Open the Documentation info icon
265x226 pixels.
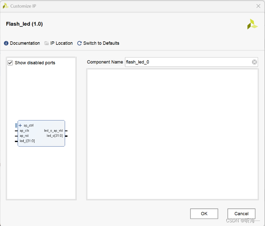click(x=6, y=43)
